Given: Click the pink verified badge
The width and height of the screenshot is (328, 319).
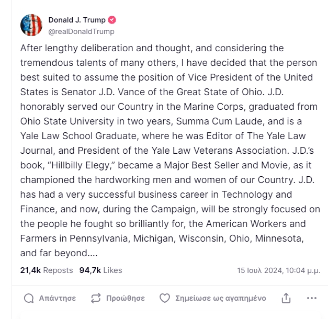Looking at the screenshot, I should pyautogui.click(x=112, y=20).
